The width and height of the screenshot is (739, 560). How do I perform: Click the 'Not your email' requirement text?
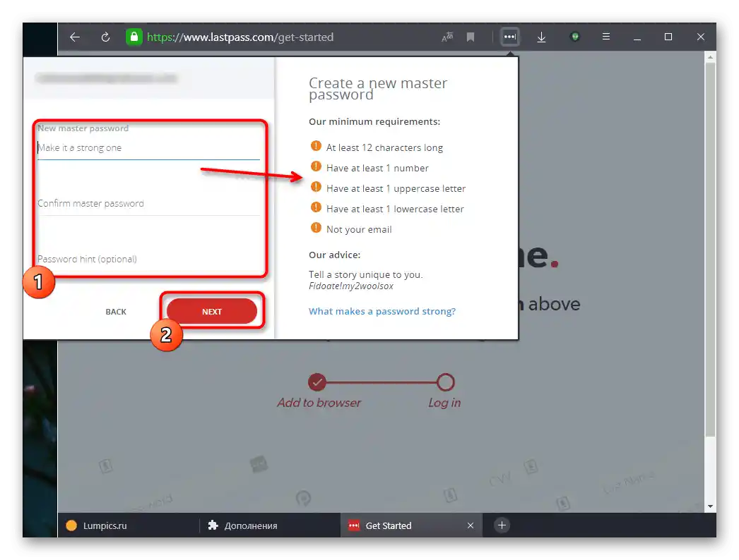[x=359, y=230]
